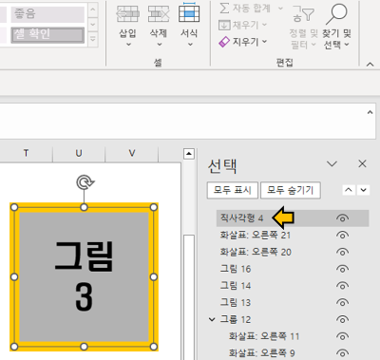Toggle visibility of 화살표: 오른쪽 11

coord(343,336)
